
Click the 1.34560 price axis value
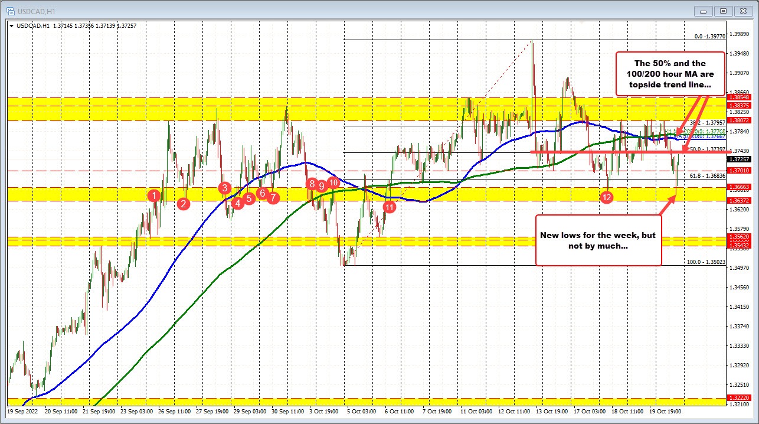(740, 287)
